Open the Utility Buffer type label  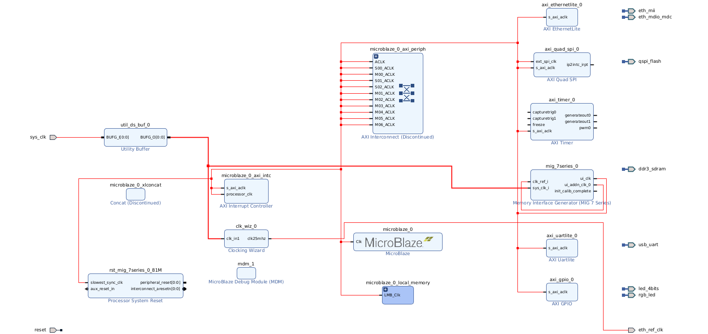point(135,149)
